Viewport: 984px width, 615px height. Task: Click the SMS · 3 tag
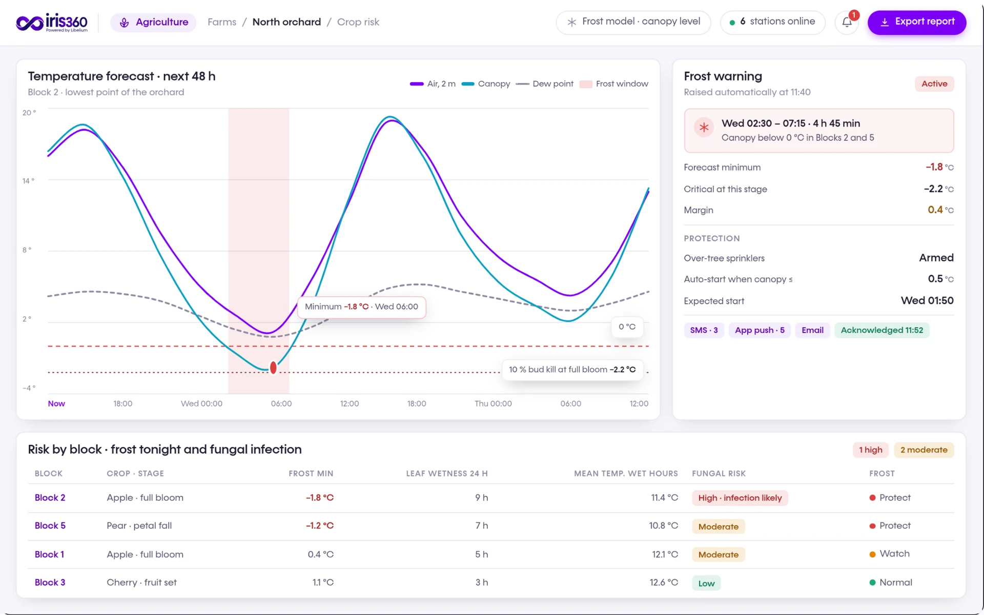tap(704, 330)
